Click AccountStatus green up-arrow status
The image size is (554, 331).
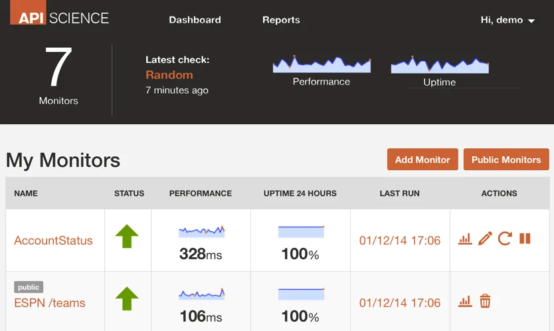click(x=127, y=236)
